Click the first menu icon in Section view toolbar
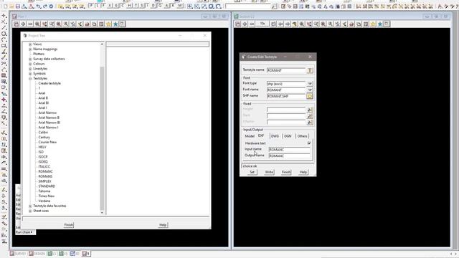The image size is (459, 258). pyautogui.click(x=237, y=24)
